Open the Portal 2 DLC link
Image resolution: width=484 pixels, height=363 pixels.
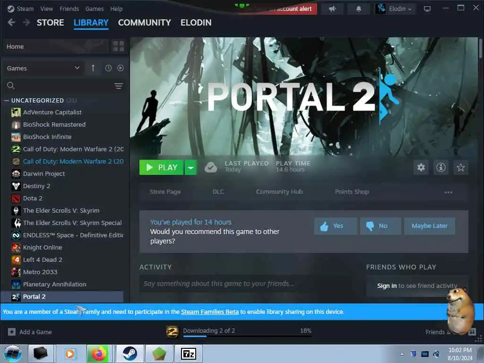pos(218,192)
